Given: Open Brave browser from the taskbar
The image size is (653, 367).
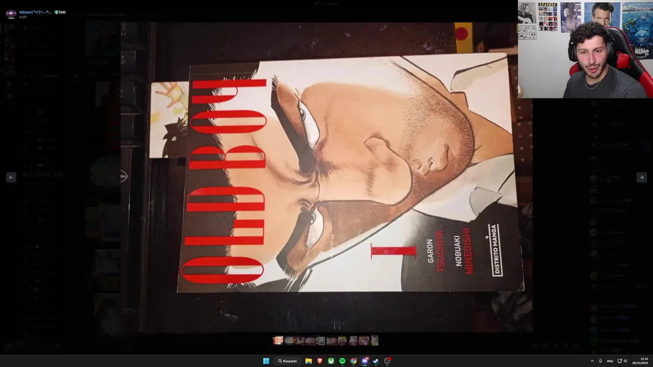Looking at the screenshot, I should (x=320, y=361).
